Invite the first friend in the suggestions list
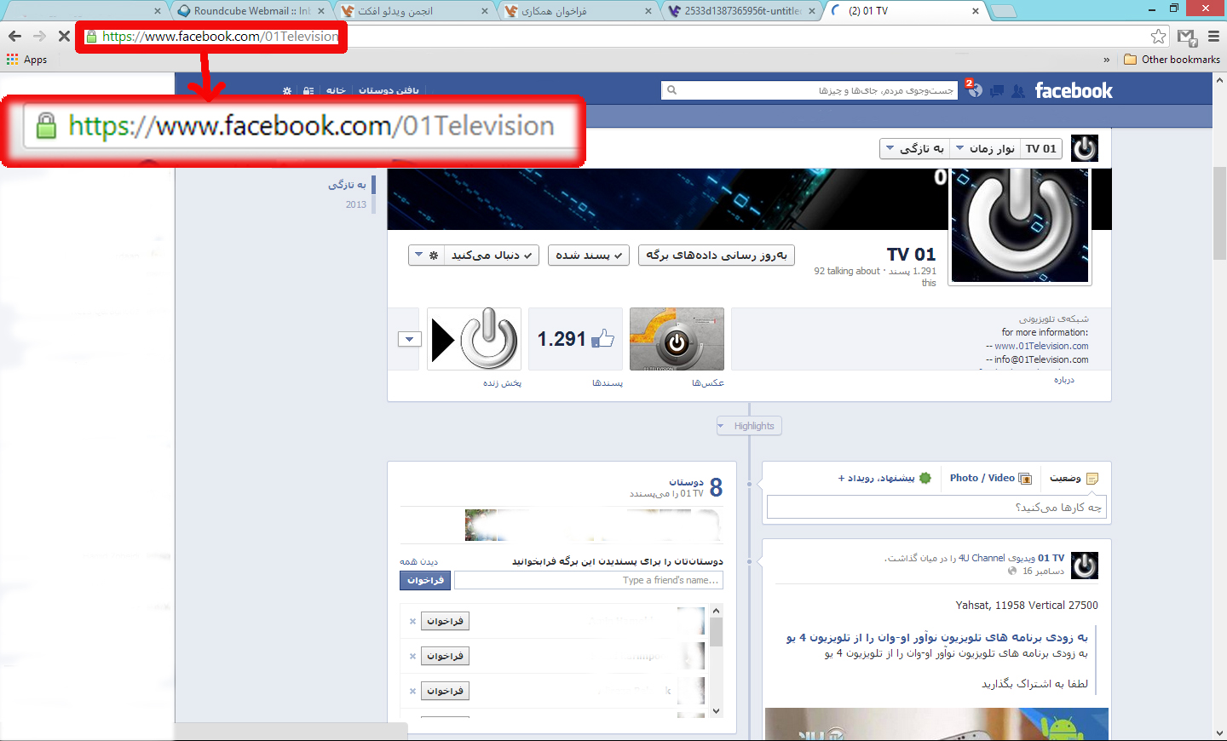 point(445,621)
